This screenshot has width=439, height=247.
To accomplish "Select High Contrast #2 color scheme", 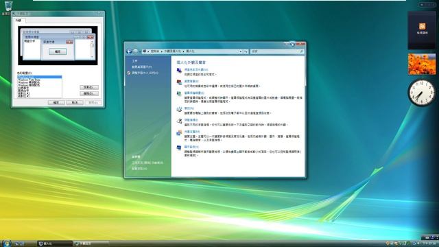I will pos(40,93).
